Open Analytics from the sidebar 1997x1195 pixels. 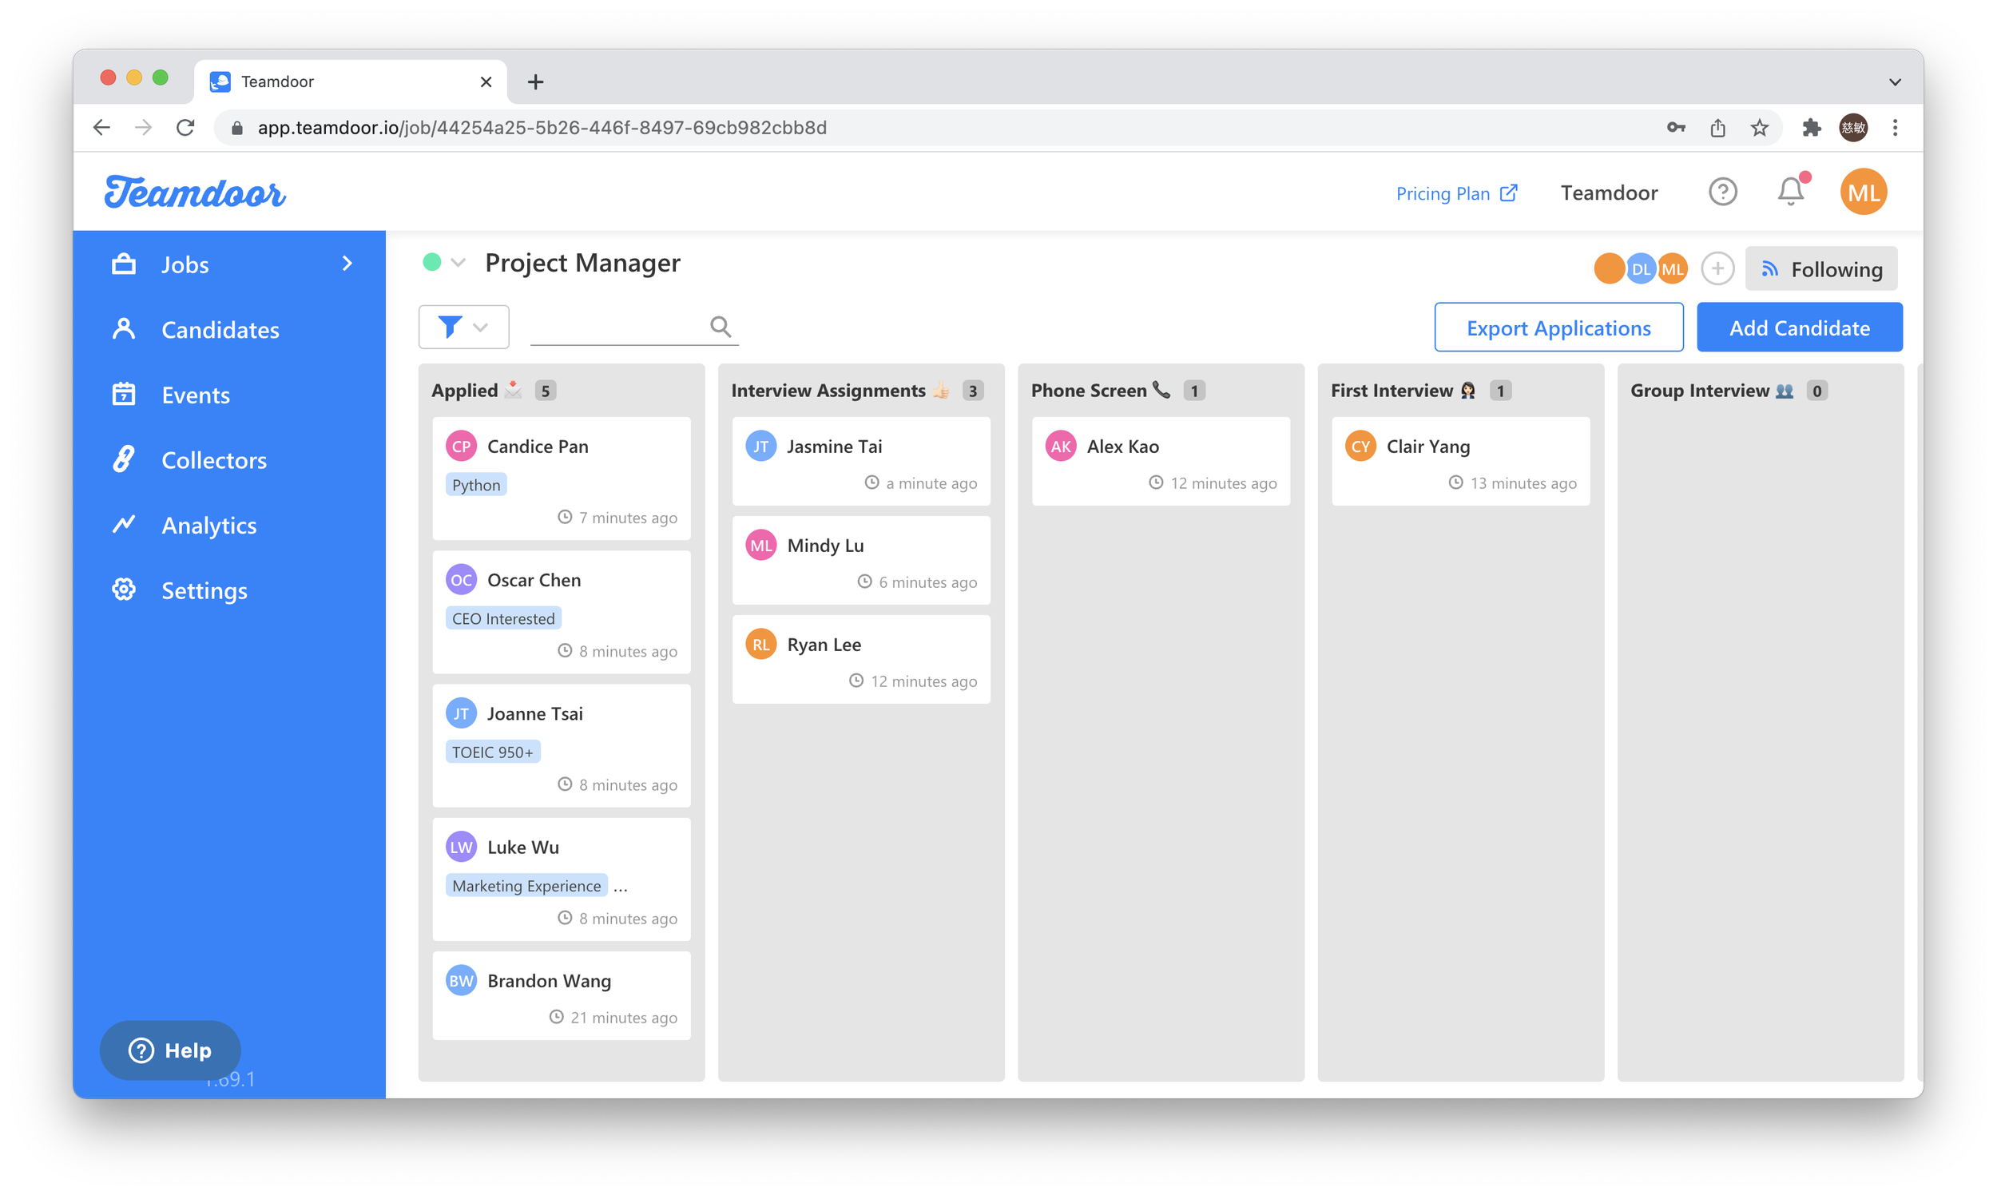click(x=208, y=525)
